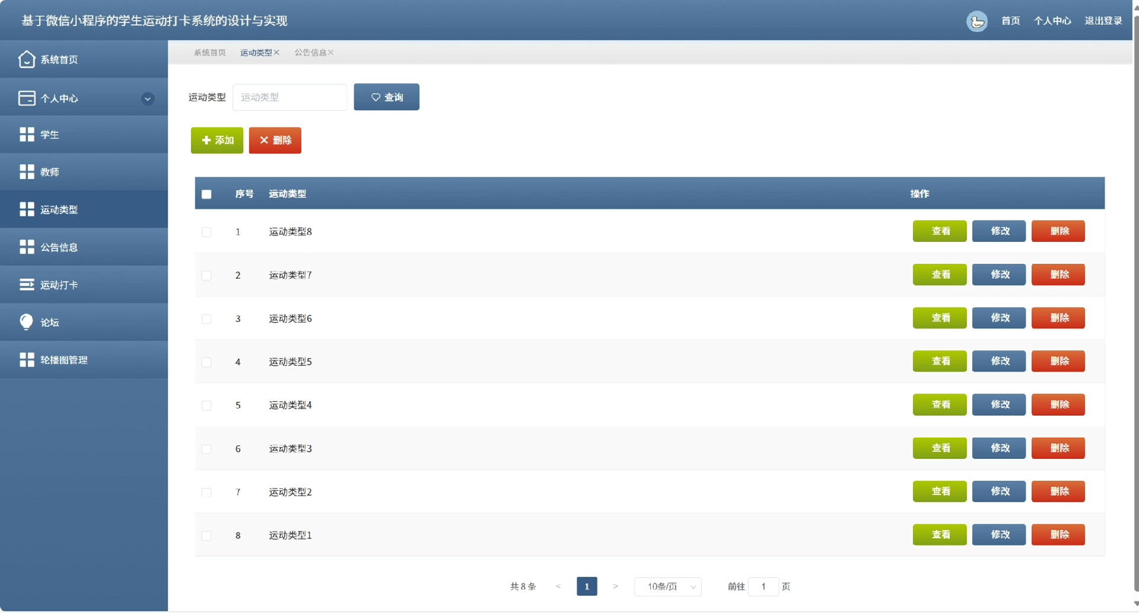Open 论坛 in the sidebar menu
Viewport: 1139px width, 613px height.
pos(84,322)
